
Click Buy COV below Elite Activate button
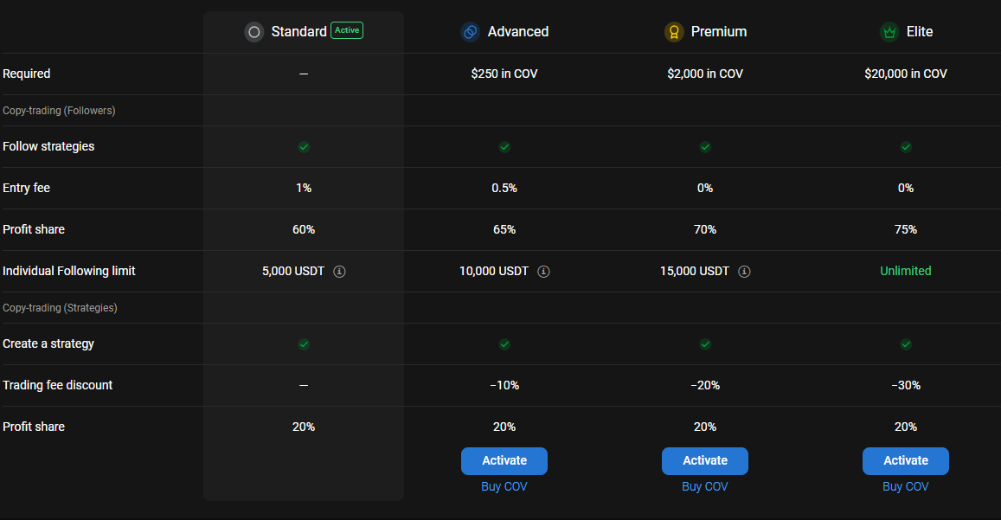coord(906,486)
